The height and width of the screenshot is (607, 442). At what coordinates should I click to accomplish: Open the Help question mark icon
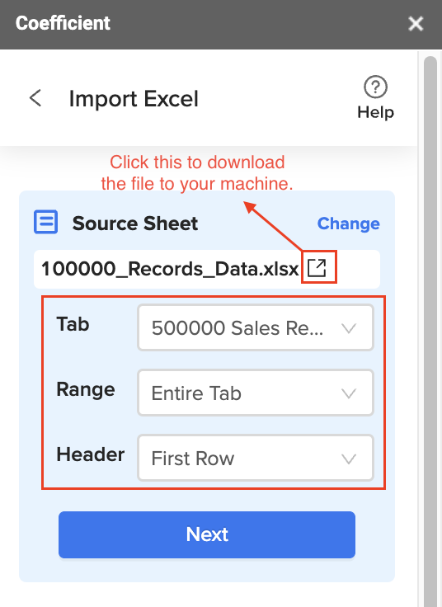(x=375, y=87)
